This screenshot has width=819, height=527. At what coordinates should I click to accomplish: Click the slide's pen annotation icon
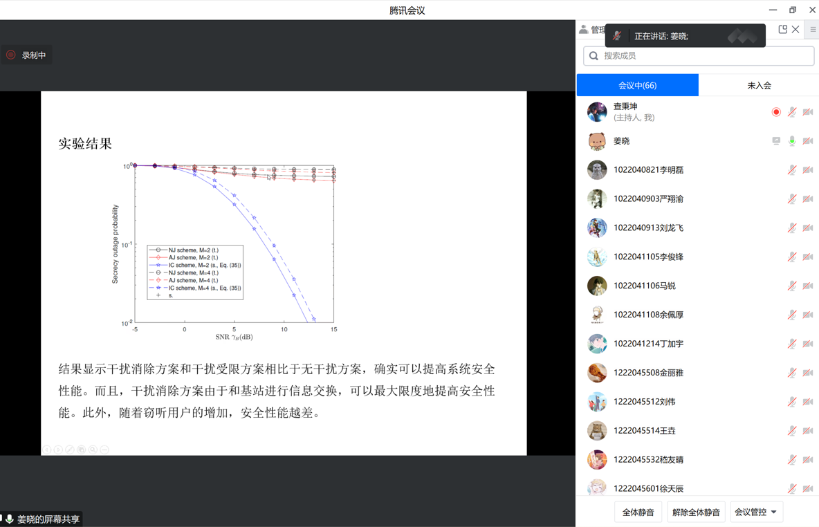coord(70,450)
